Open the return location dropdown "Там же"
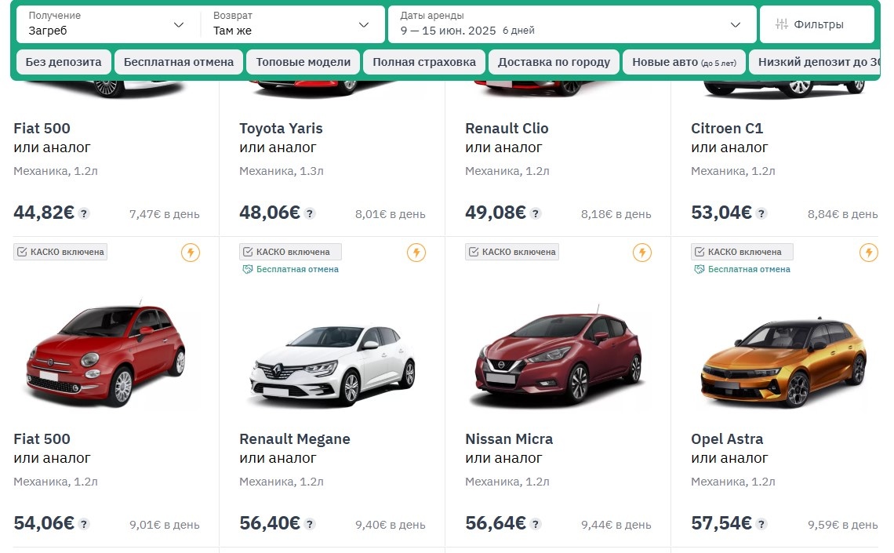Screen dimensions: 894x553 click(x=364, y=25)
